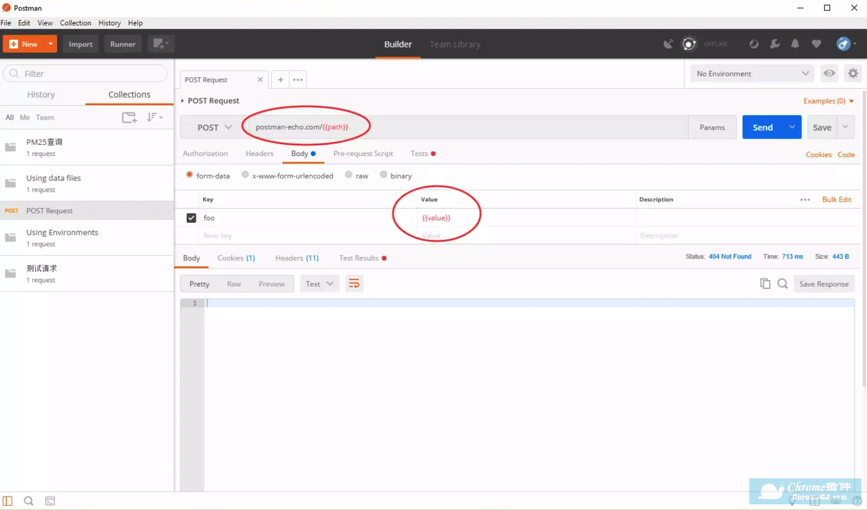Open the Help menu
This screenshot has width=867, height=510.
tap(135, 23)
